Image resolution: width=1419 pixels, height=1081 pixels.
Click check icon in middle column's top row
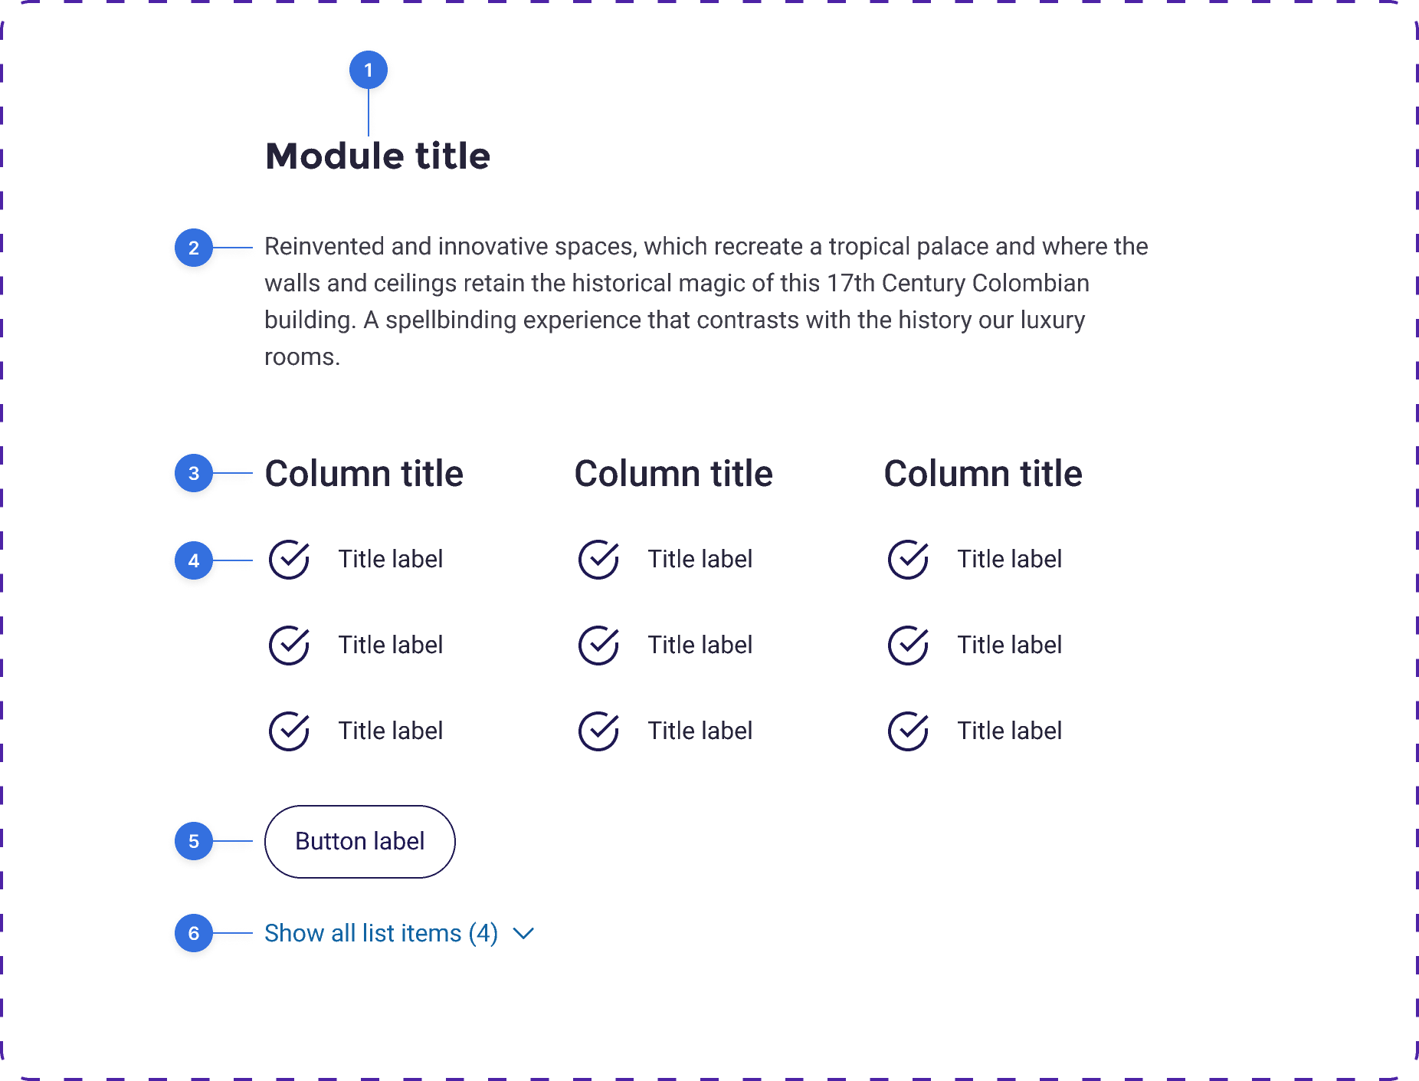pyautogui.click(x=598, y=560)
